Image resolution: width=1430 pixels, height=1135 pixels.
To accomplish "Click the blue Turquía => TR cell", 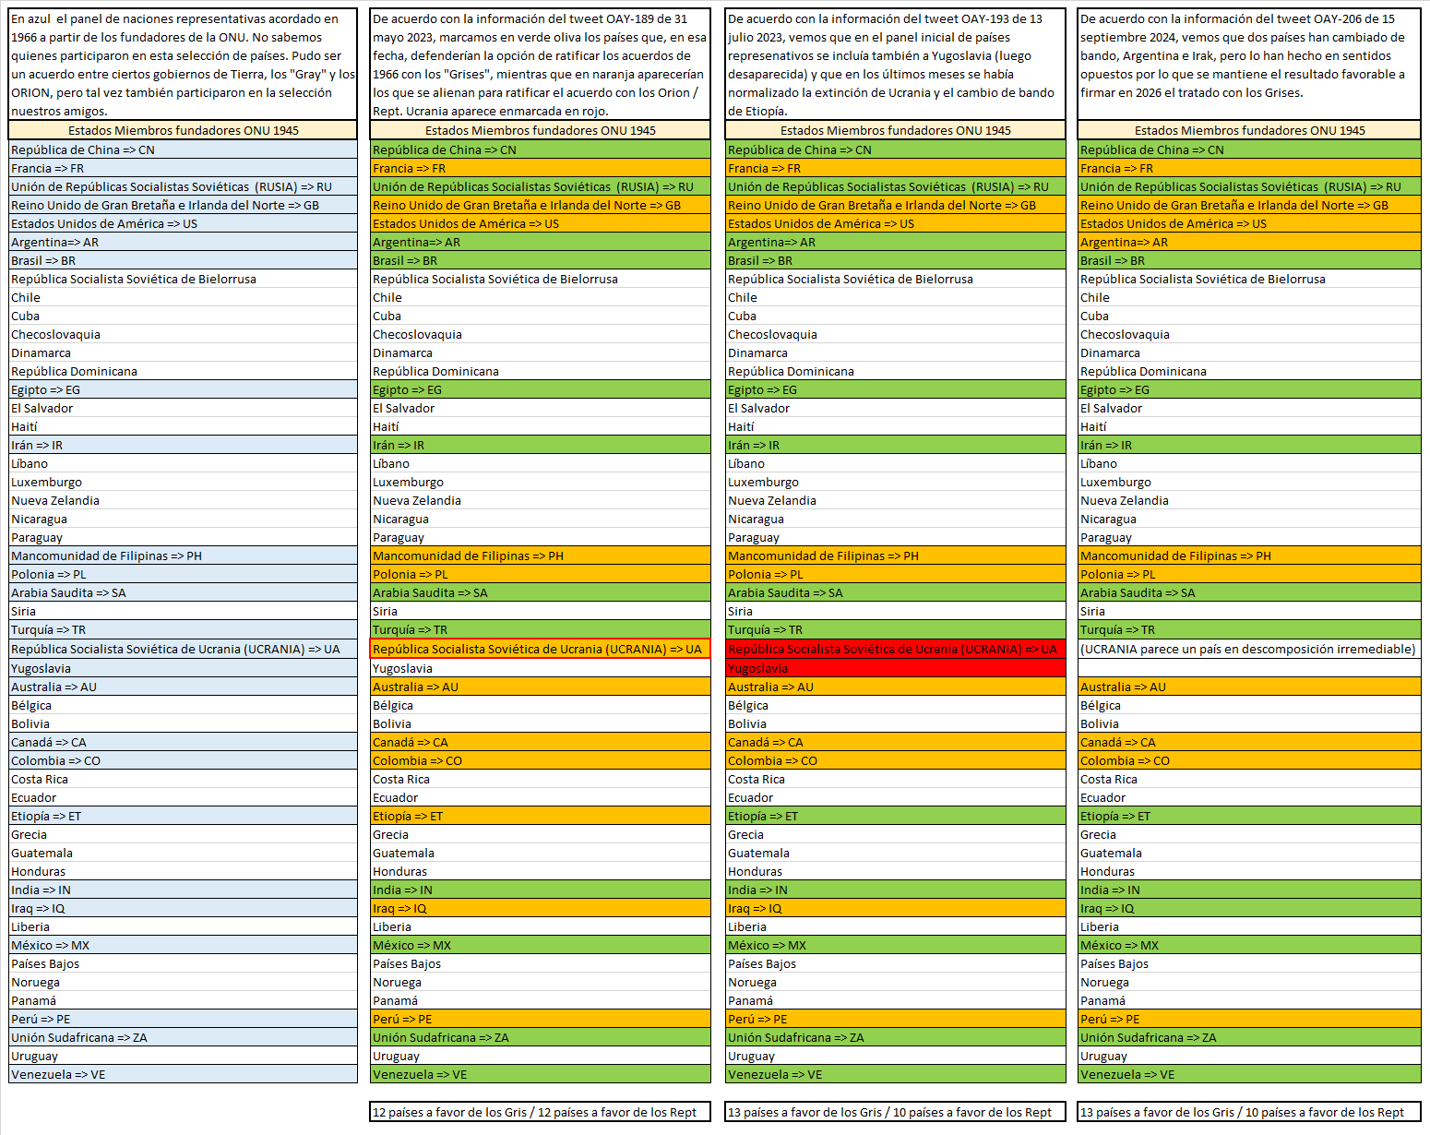I will (183, 629).
